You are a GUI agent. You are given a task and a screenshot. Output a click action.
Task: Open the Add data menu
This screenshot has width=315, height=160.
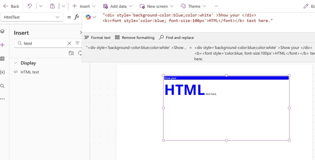pyautogui.click(x=117, y=6)
